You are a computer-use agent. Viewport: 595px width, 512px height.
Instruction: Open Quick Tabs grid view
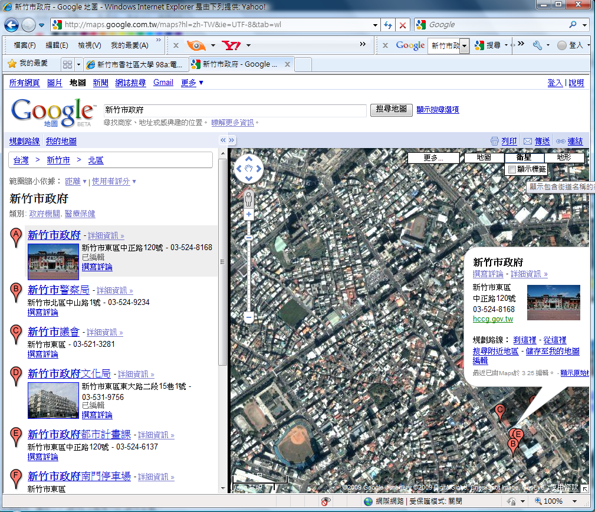pyautogui.click(x=68, y=64)
